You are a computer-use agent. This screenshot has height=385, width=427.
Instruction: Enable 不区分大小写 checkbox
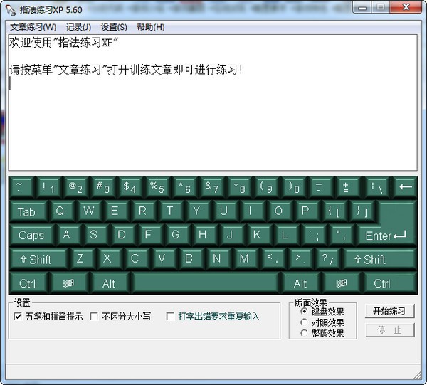[94, 316]
